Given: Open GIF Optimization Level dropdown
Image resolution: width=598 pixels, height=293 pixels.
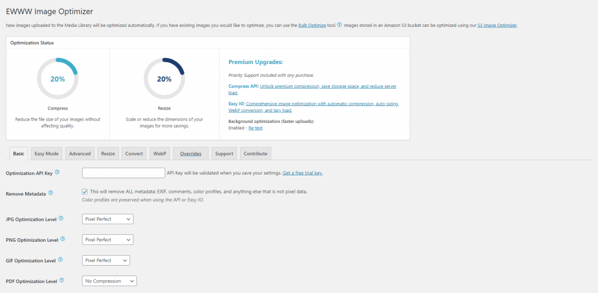Looking at the screenshot, I should 106,260.
